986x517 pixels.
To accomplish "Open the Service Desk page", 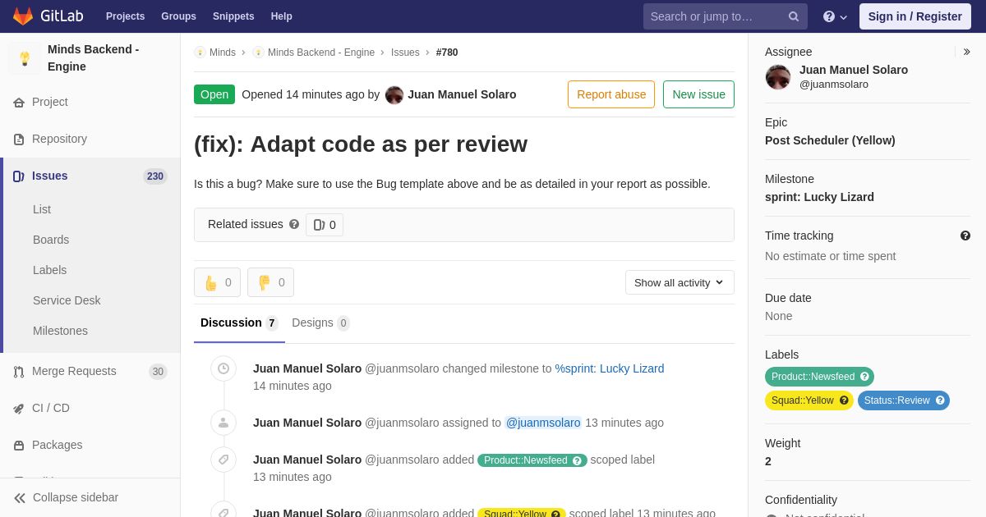I will [67, 300].
